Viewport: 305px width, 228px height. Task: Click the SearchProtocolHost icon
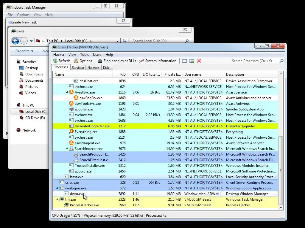76,154
